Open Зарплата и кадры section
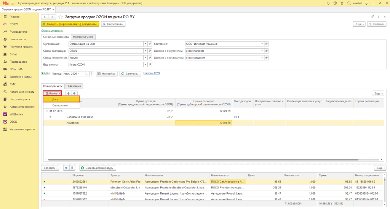 pyautogui.click(x=21, y=77)
